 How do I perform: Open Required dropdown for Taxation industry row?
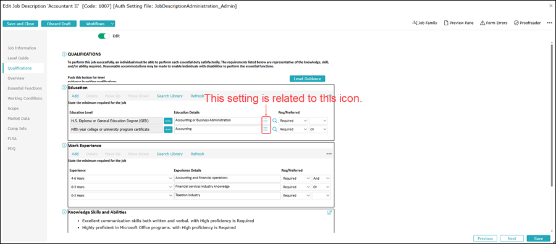[x=296, y=195]
